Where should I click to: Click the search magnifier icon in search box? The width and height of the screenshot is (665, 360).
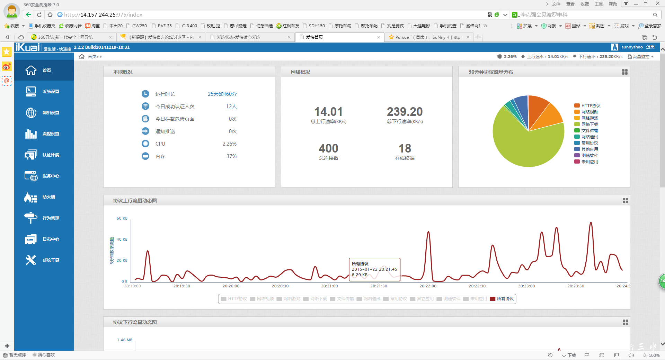[655, 15]
